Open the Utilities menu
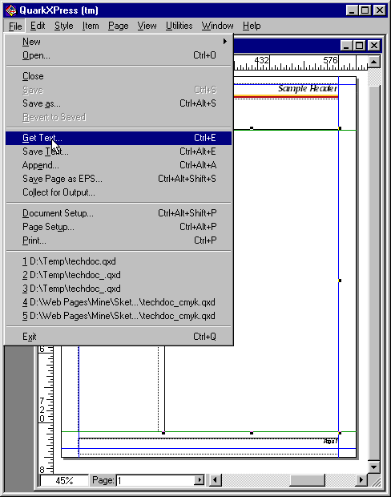Viewport: 391px width, 497px height. click(x=179, y=26)
